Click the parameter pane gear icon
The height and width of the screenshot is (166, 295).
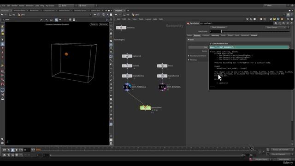tap(276, 24)
